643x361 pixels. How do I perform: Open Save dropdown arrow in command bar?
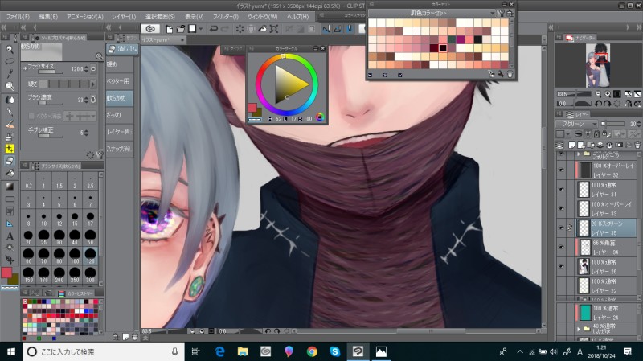pyautogui.click(x=200, y=29)
